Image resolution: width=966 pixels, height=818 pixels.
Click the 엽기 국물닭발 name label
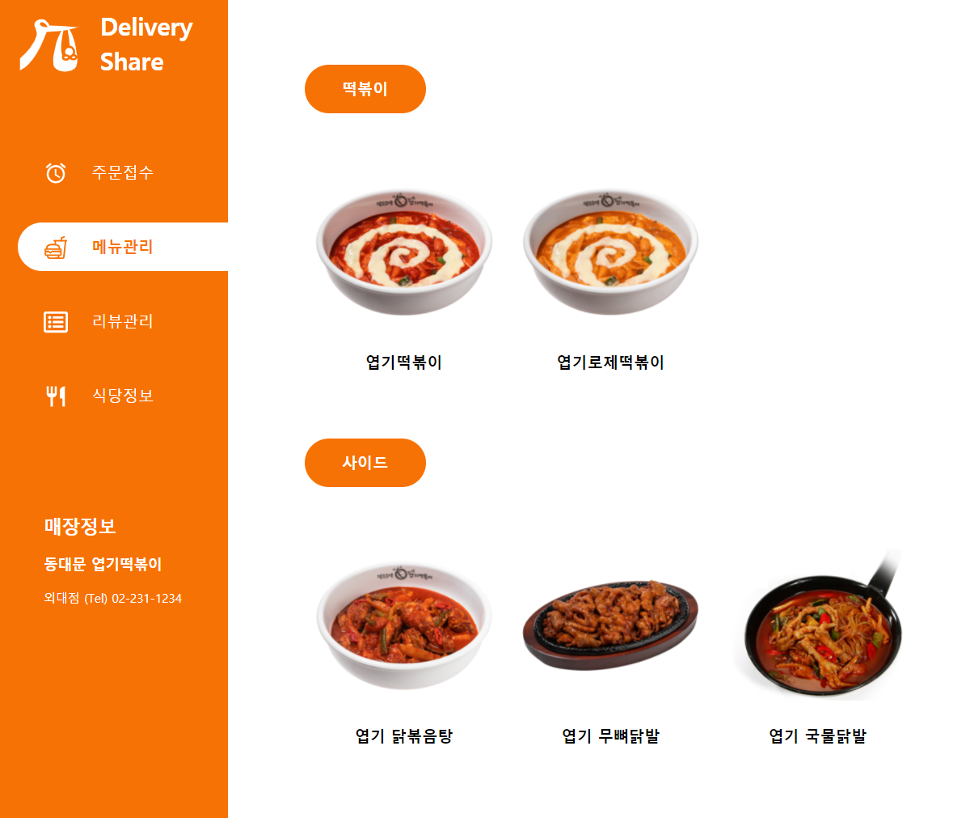tap(817, 736)
